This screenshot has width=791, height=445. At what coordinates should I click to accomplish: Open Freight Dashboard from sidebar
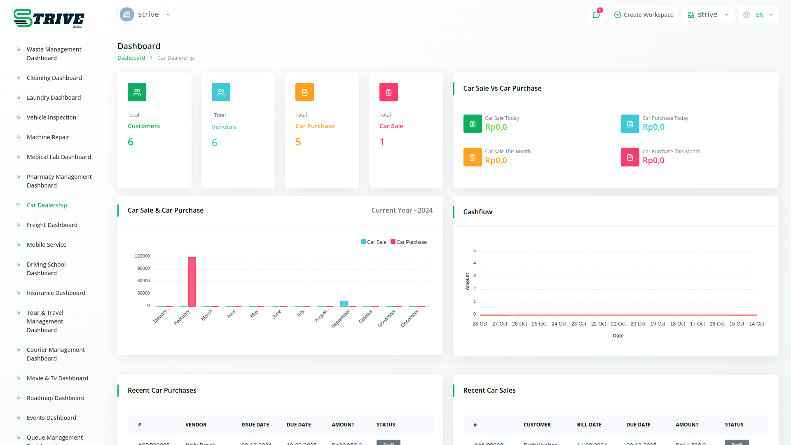coord(52,225)
